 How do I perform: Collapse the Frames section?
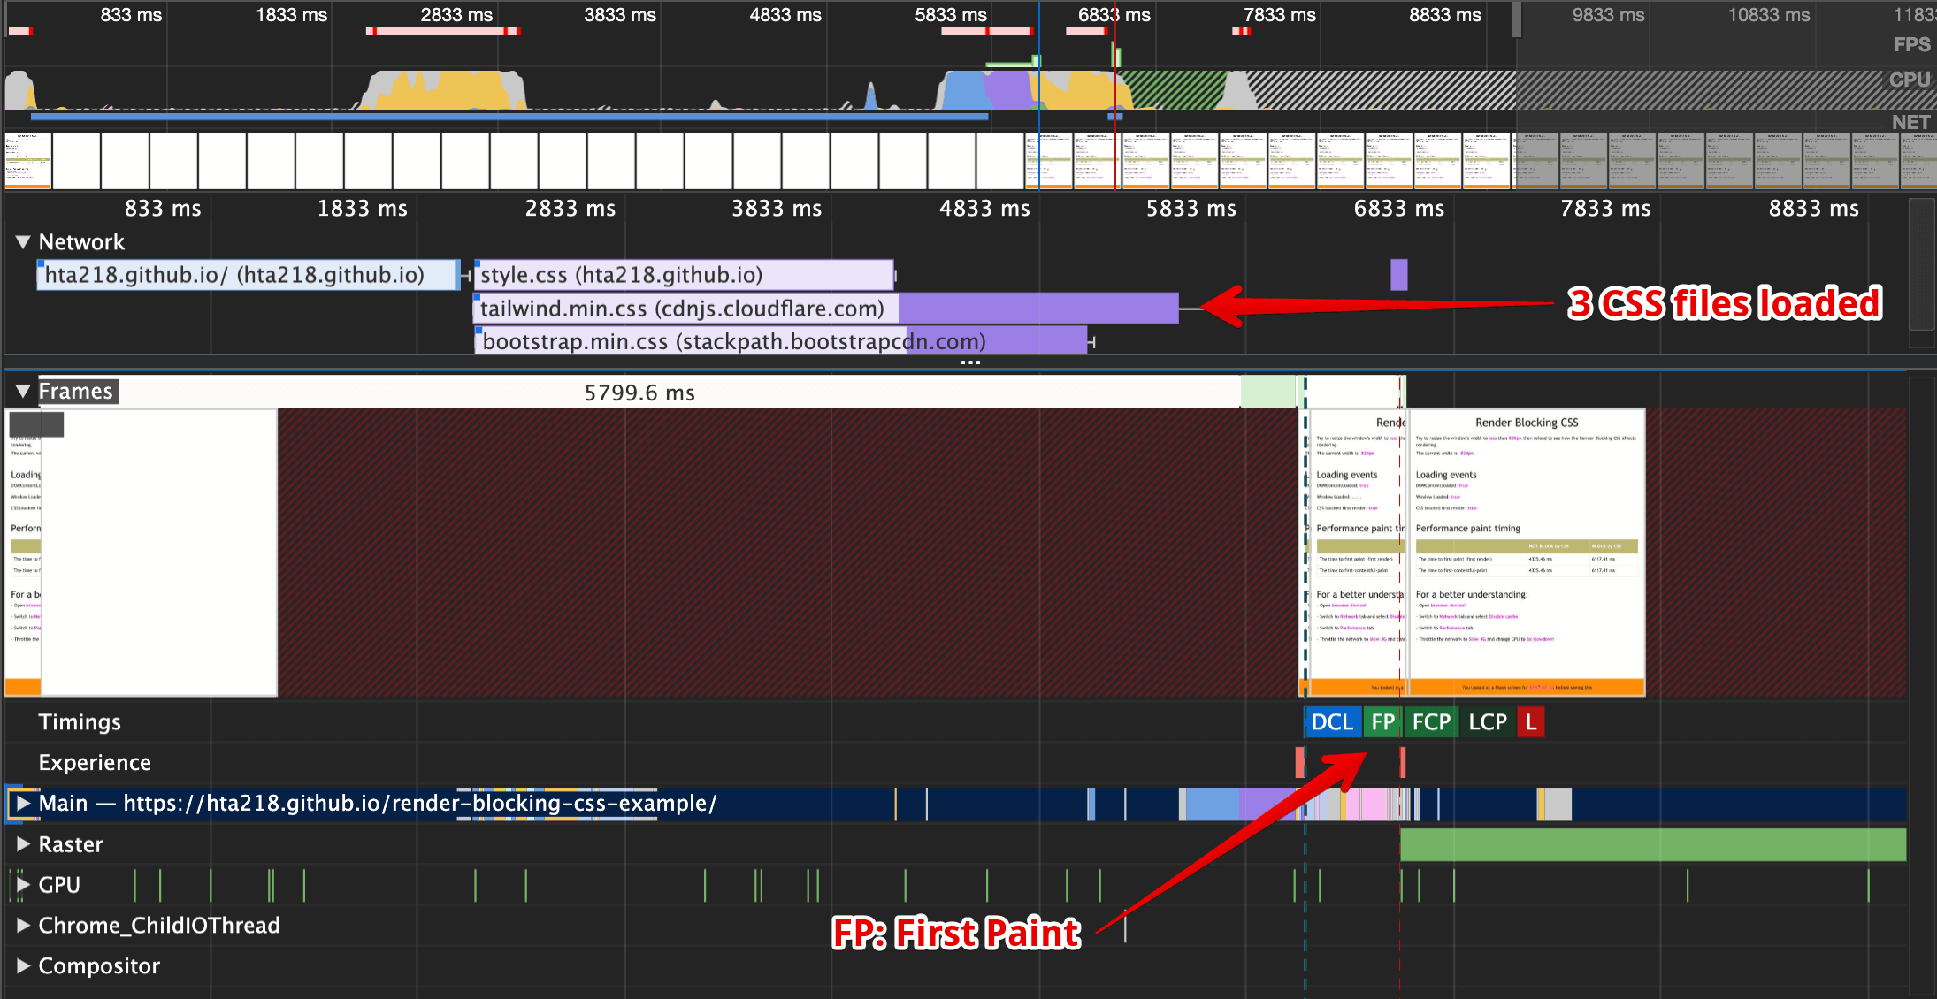click(23, 391)
